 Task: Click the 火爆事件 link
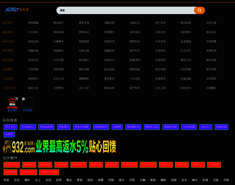[58, 41]
